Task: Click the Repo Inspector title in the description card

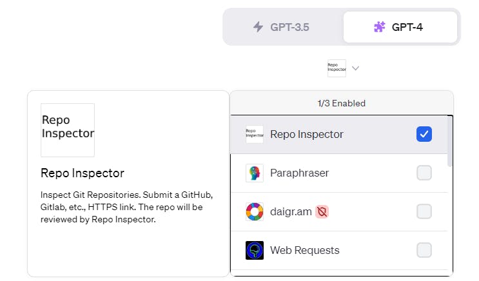Action: coord(82,173)
